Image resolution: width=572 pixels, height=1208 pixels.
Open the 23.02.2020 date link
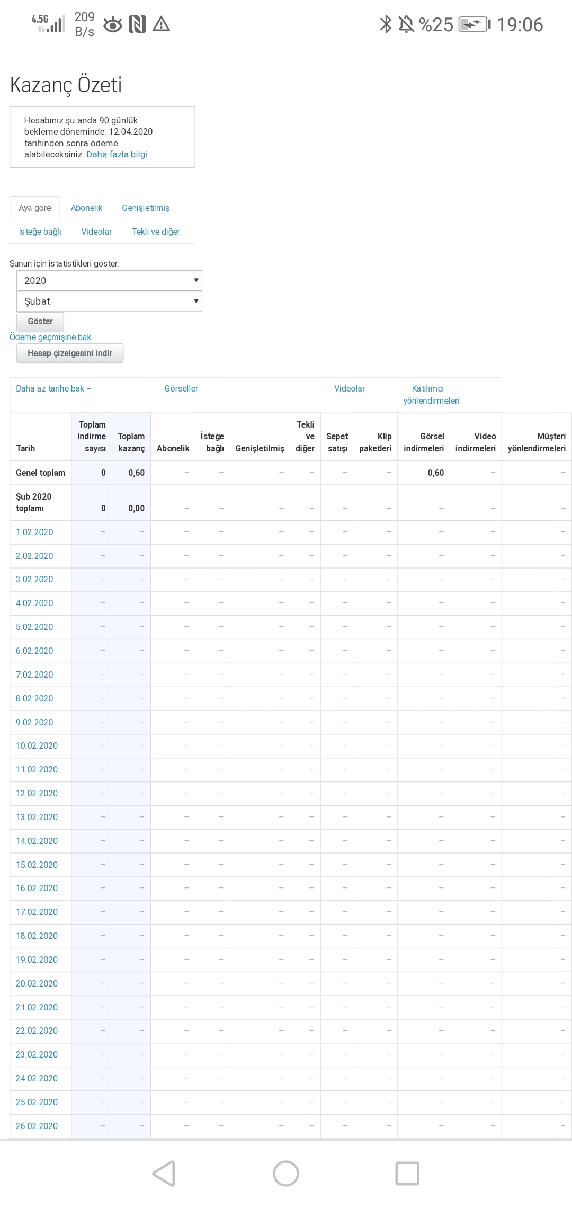37,1054
